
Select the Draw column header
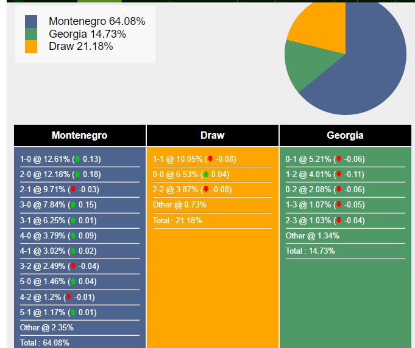click(213, 136)
